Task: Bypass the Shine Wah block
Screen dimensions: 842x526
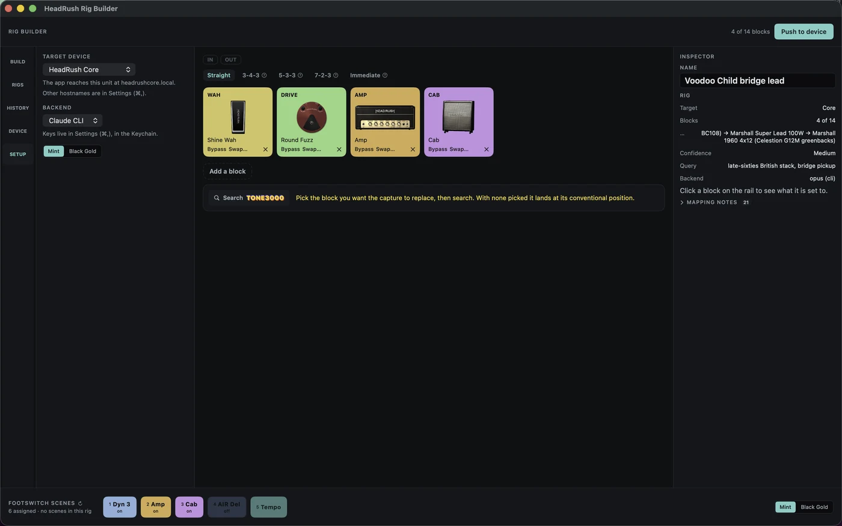Action: pyautogui.click(x=217, y=149)
